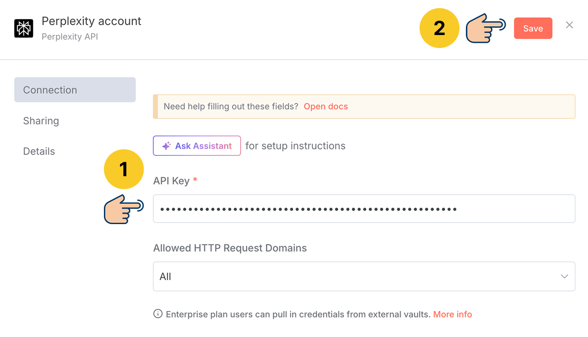Click the yellow step marker numbered 1
588x337 pixels.
click(124, 169)
